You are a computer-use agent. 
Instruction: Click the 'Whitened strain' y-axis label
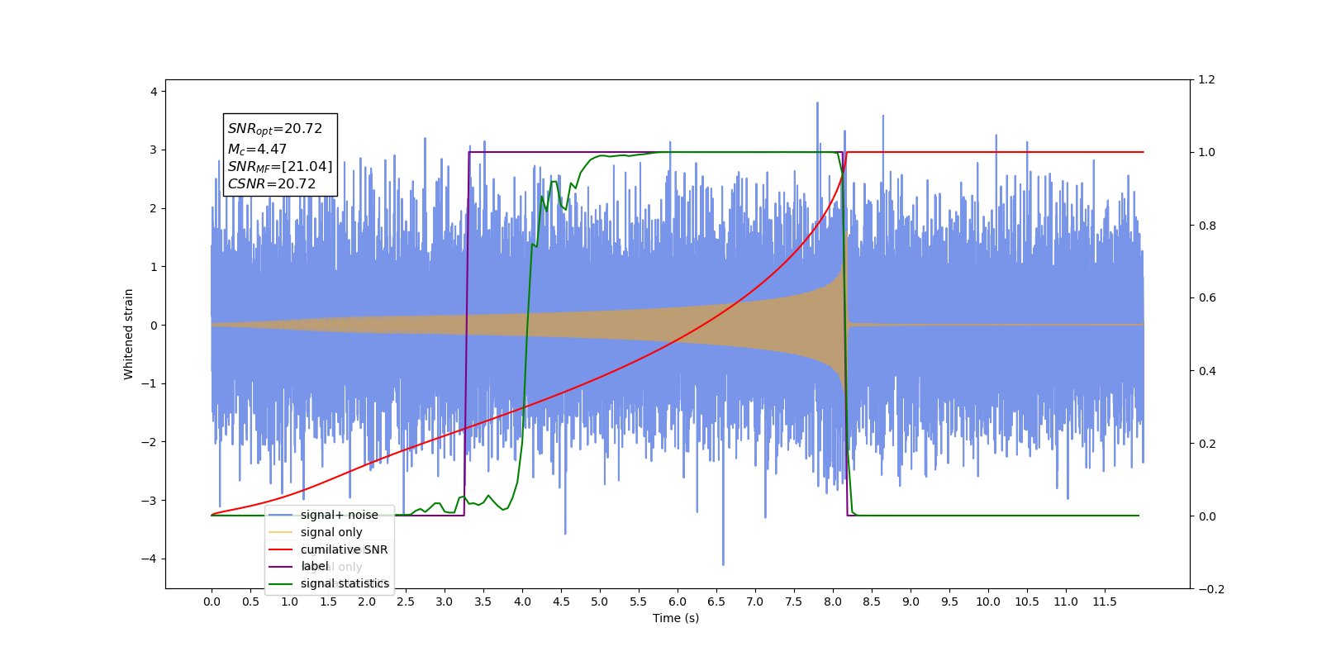(x=128, y=334)
